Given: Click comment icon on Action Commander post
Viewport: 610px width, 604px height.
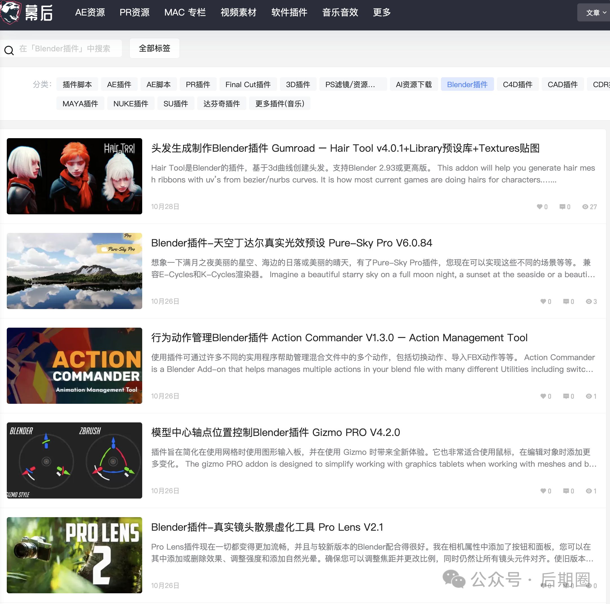Looking at the screenshot, I should click(x=566, y=396).
